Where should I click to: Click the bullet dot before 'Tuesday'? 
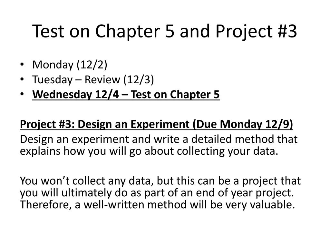tap(22, 79)
